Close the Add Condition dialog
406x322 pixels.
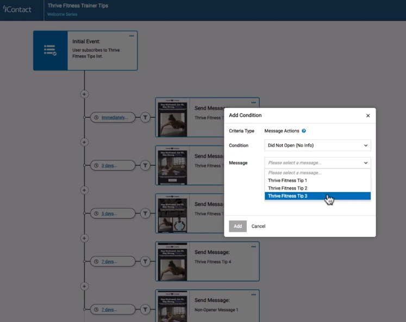click(x=368, y=116)
